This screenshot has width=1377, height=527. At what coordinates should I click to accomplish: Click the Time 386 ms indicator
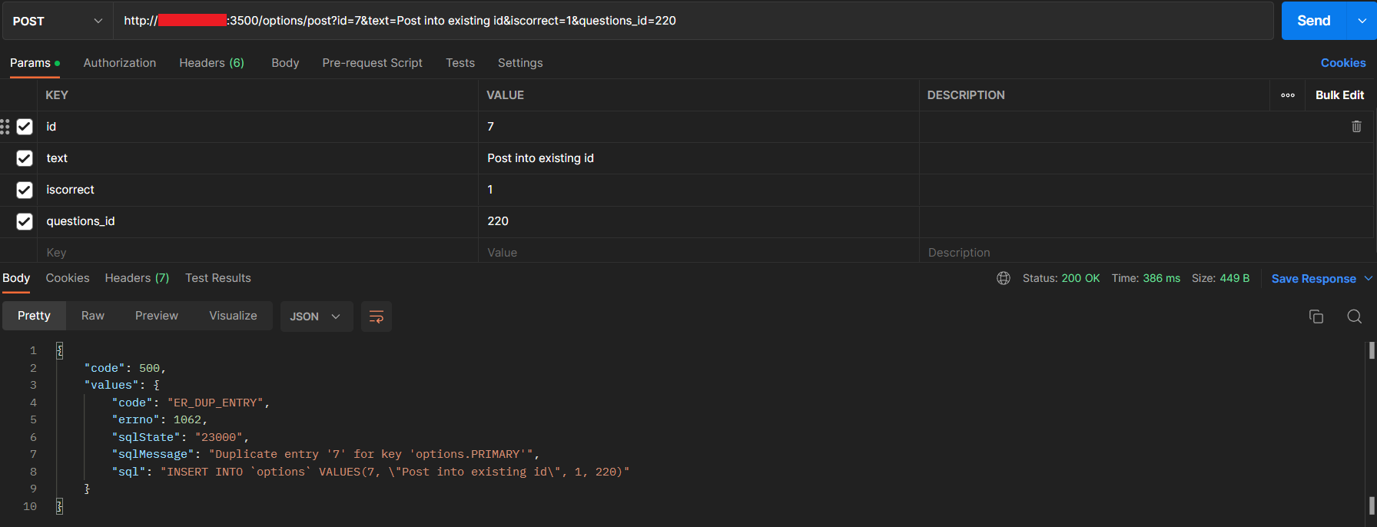click(x=1146, y=278)
